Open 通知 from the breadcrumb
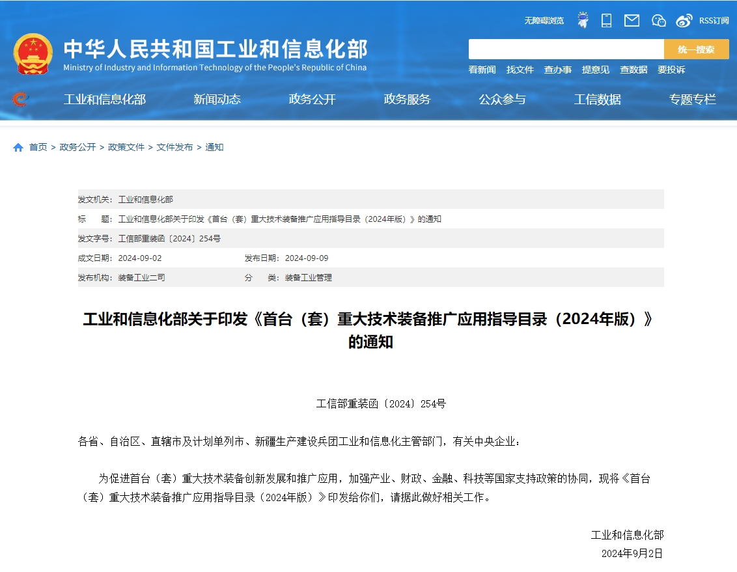The width and height of the screenshot is (737, 572). coord(215,147)
